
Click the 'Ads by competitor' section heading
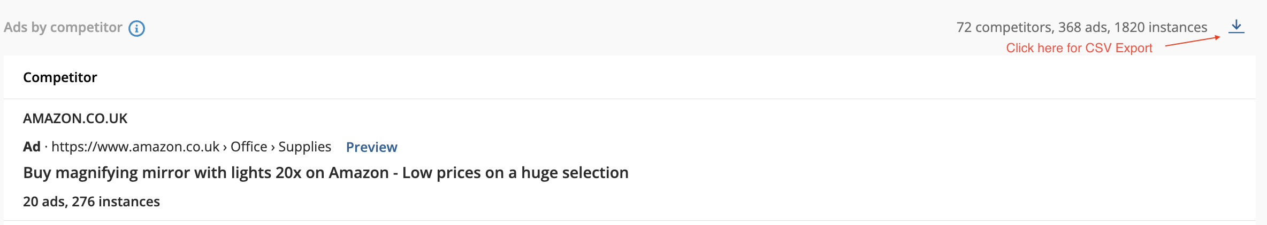(x=63, y=27)
